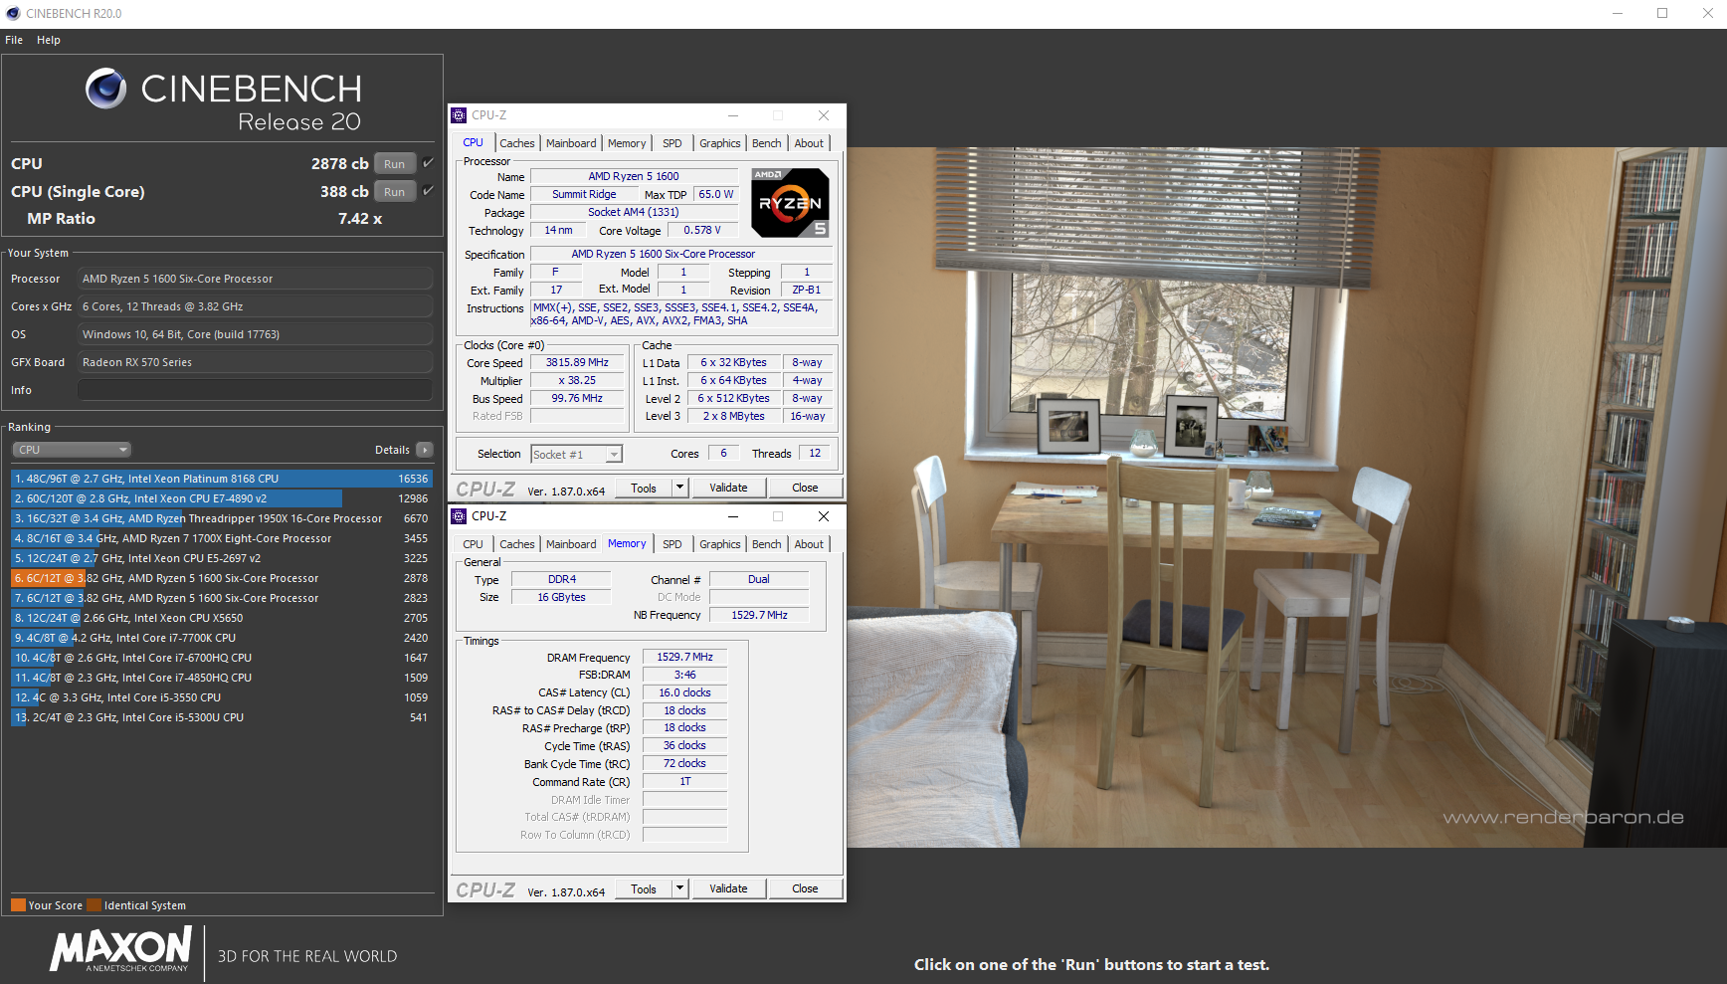Click the lower CPU-Z window title icon
Viewport: 1727px width, 984px height.
pos(459,516)
